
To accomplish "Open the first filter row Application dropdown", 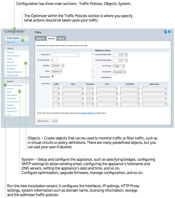I will click(154, 89).
